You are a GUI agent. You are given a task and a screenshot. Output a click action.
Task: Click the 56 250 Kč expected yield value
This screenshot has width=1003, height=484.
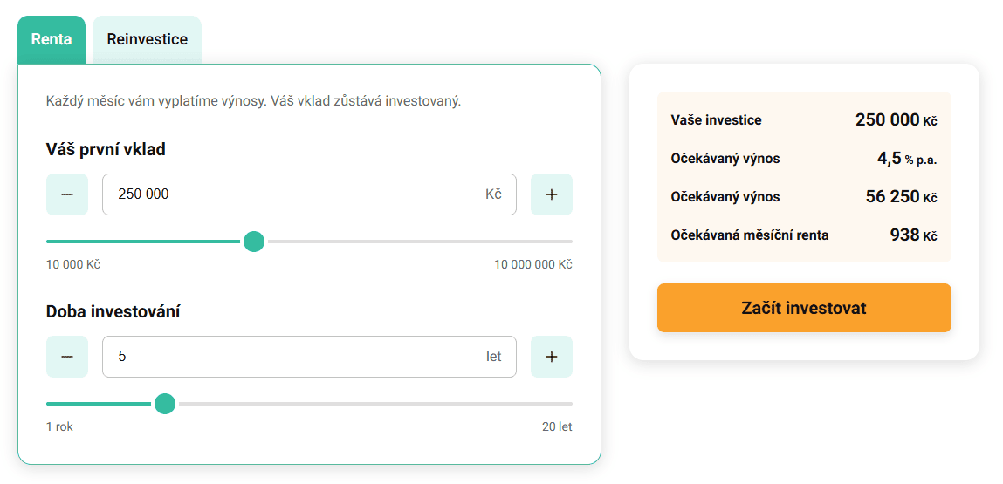pos(901,197)
